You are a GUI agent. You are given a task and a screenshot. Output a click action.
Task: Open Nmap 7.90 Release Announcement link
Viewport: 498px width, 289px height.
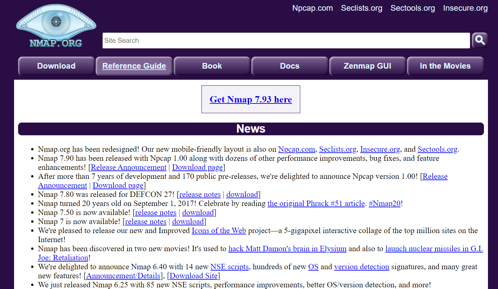pos(129,167)
